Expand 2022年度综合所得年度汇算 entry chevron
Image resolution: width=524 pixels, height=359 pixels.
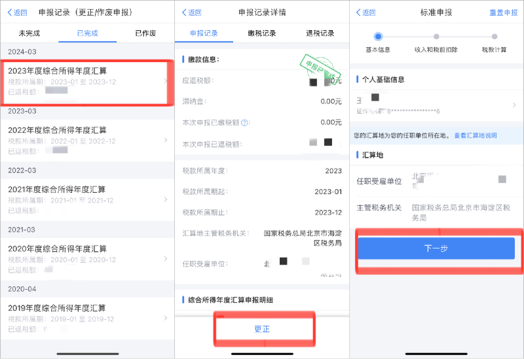coord(165,141)
